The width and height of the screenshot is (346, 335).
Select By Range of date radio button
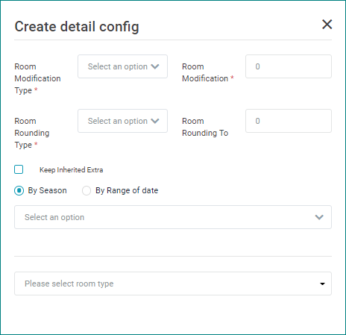[86, 191]
